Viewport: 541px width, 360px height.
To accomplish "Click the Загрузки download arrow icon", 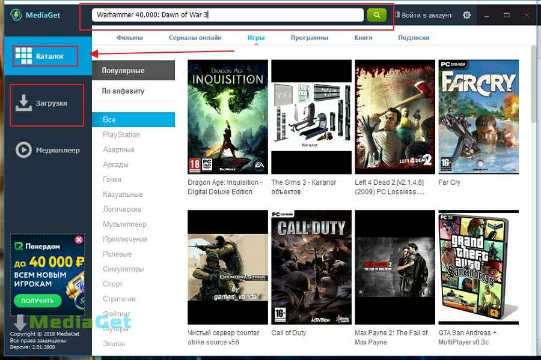I will point(23,103).
